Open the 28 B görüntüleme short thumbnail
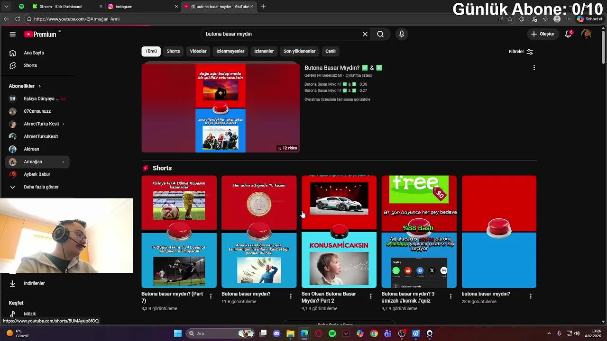Viewport: 607px width, 341px height. [x=499, y=232]
